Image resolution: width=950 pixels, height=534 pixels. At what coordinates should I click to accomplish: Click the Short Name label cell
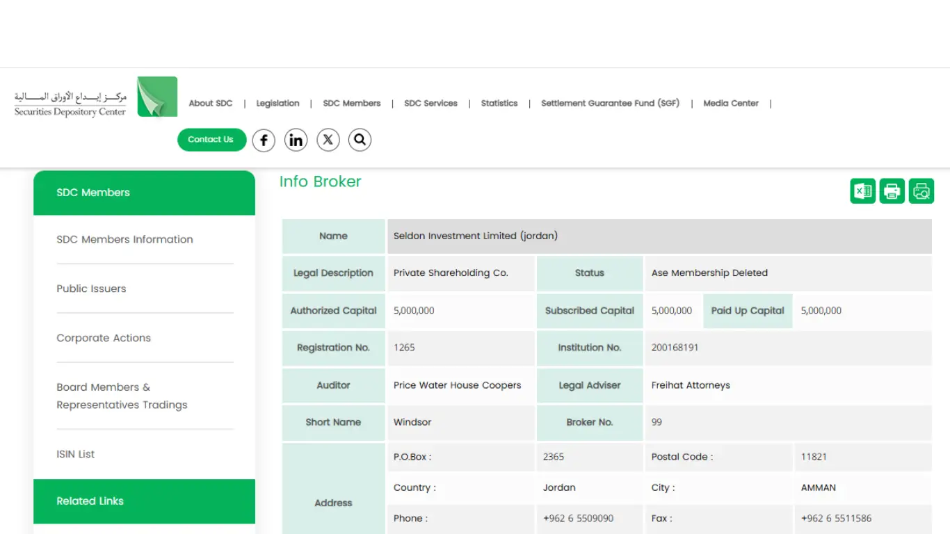click(x=334, y=422)
